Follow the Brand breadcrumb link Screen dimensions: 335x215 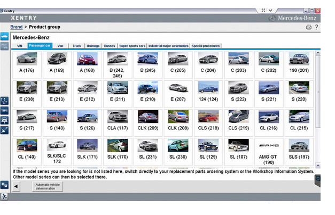[17, 27]
